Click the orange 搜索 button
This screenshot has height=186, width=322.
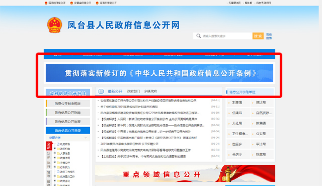coord(258,36)
